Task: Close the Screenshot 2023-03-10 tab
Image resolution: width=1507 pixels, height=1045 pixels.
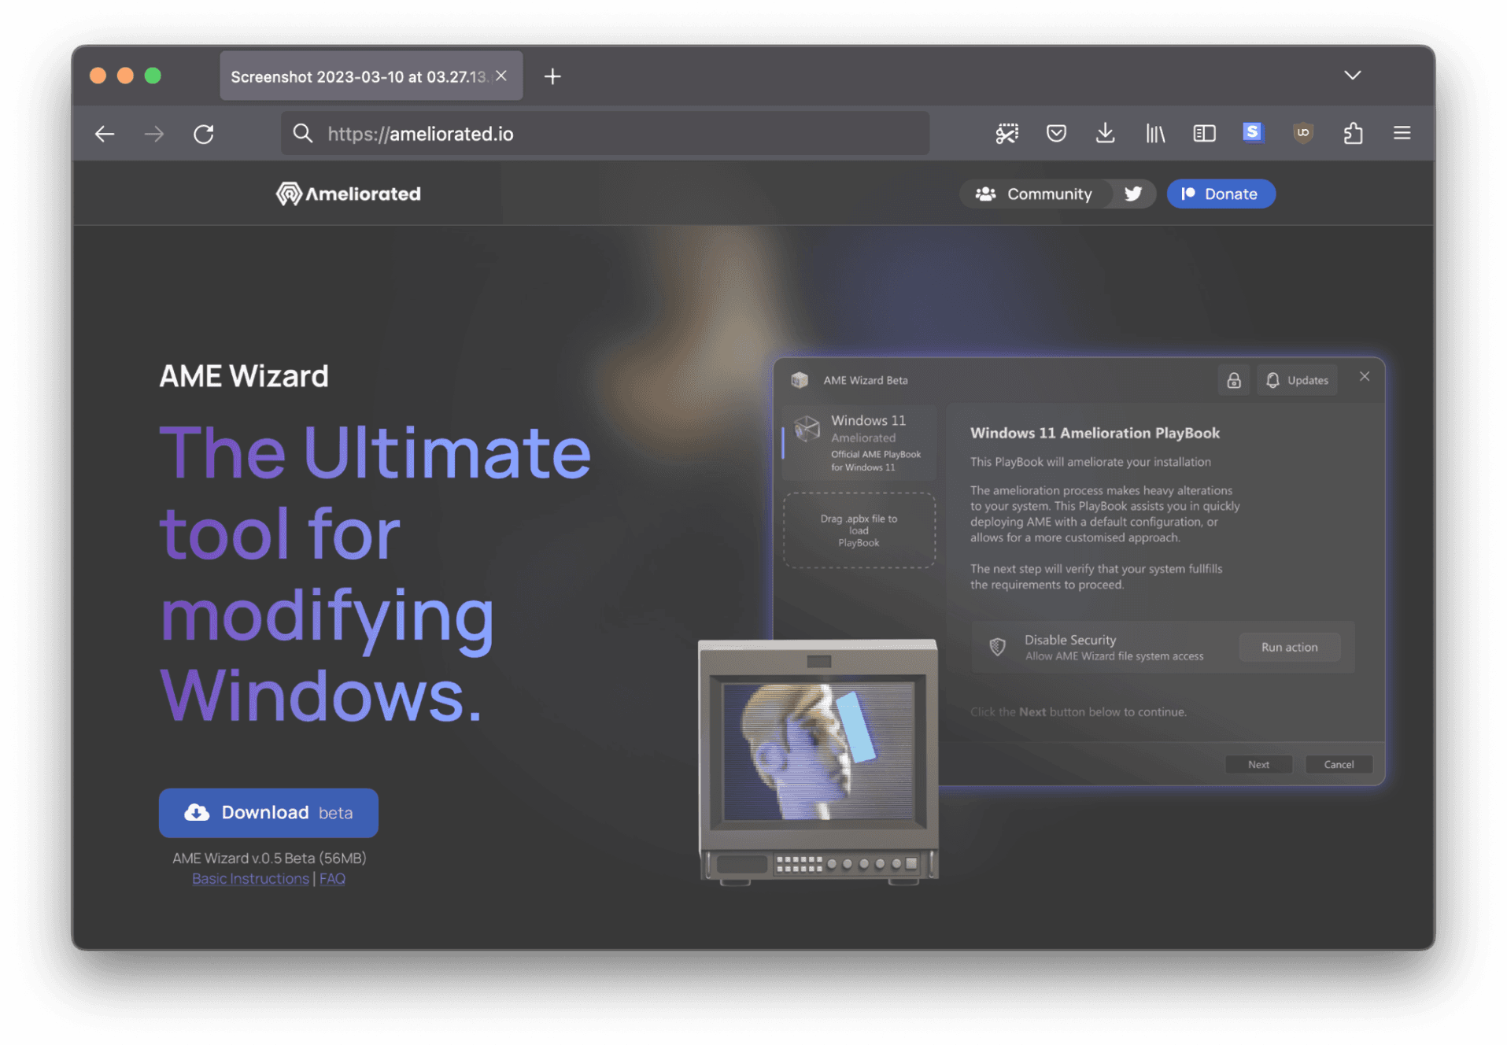Action: click(x=501, y=76)
